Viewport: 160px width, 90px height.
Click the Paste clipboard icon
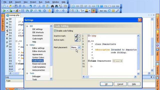point(47,6)
